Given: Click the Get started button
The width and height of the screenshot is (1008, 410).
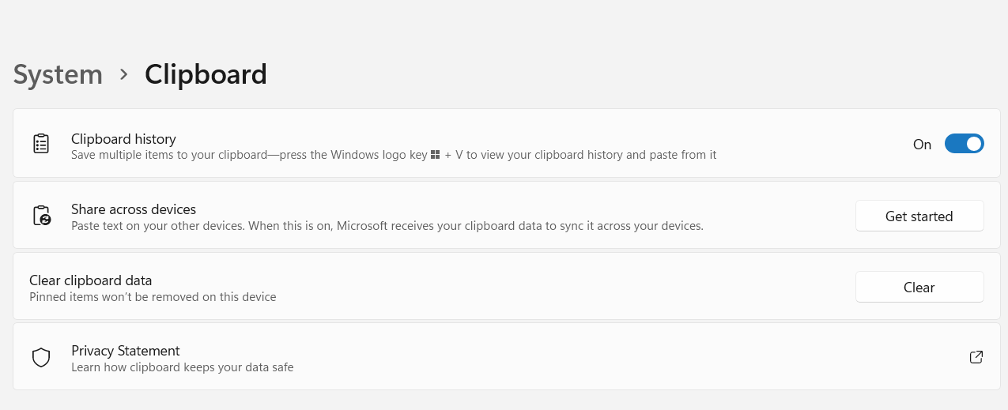Looking at the screenshot, I should click(x=919, y=216).
